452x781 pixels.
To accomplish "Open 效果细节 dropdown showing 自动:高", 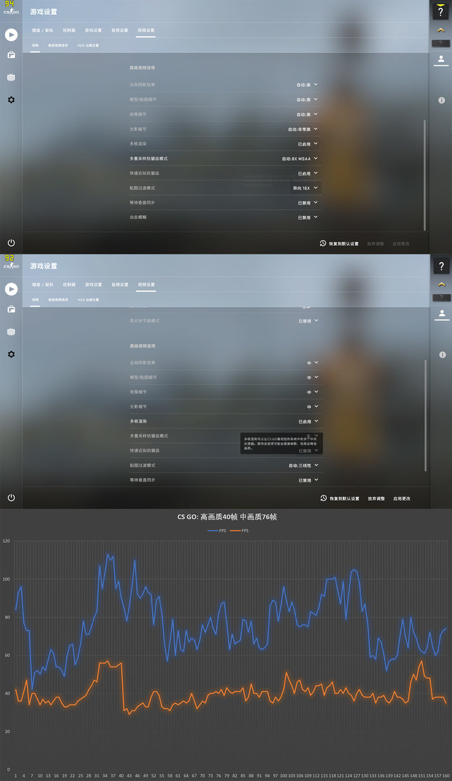I will [x=307, y=114].
